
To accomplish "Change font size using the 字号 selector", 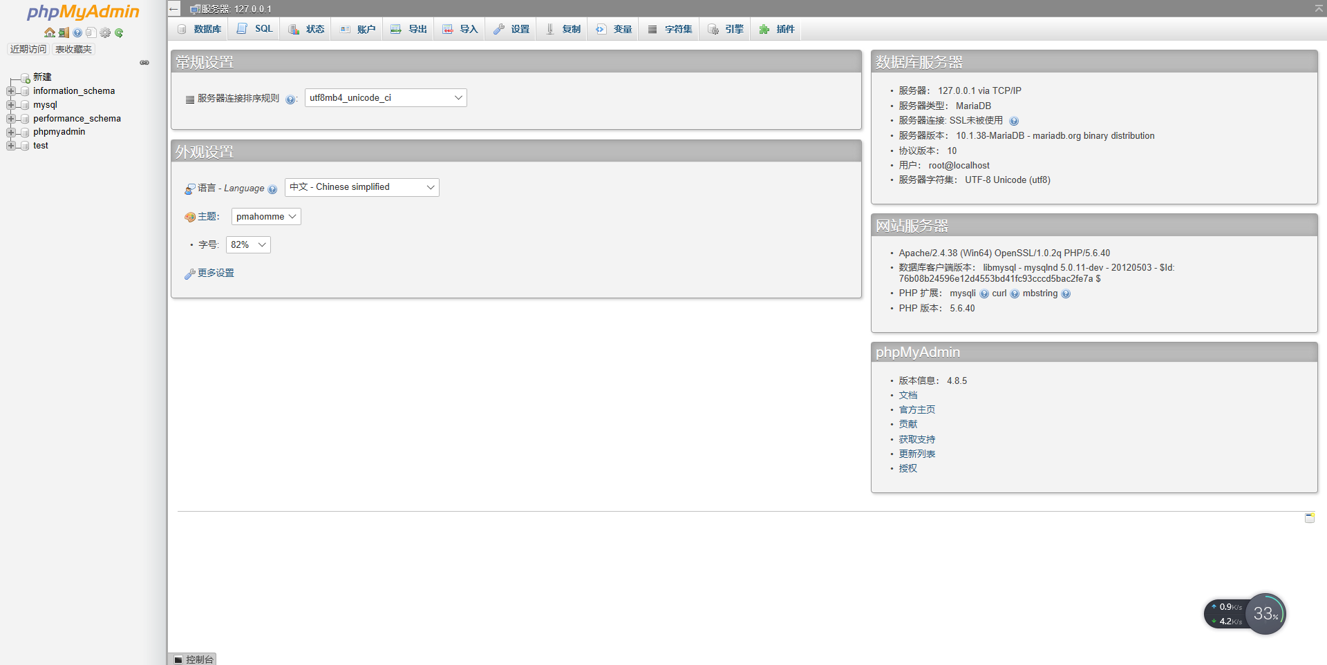I will (x=247, y=244).
